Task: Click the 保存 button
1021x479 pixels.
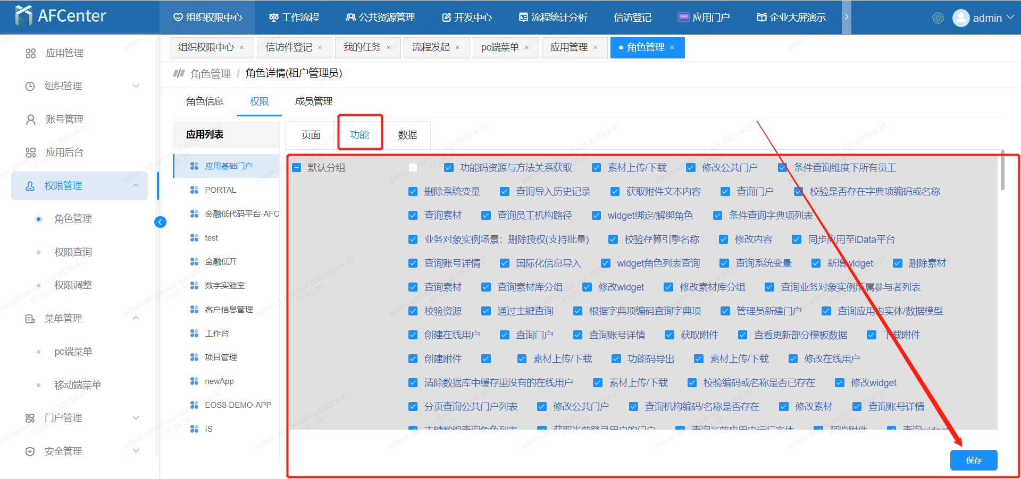Action: pos(973,460)
